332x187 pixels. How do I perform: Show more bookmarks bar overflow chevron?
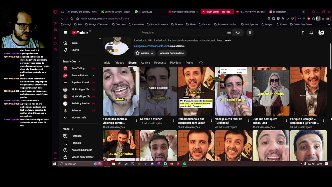[329, 24]
